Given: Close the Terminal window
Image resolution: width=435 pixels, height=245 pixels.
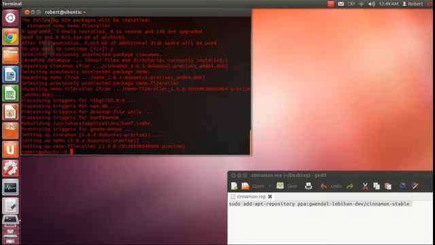Looking at the screenshot, I should pos(27,12).
